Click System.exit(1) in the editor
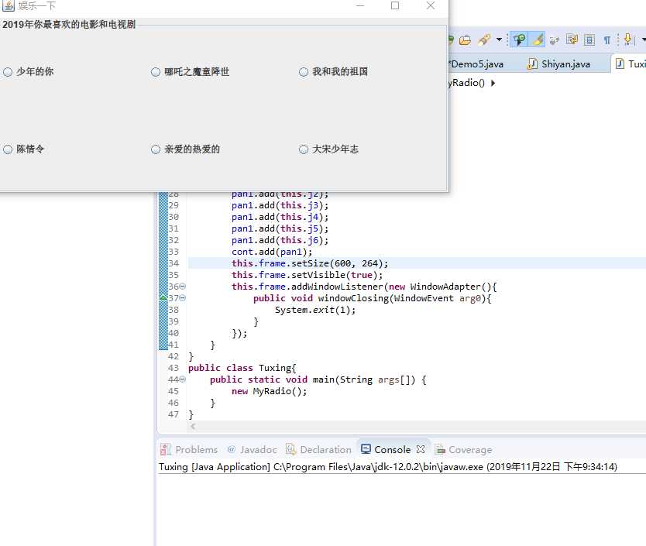 point(315,310)
